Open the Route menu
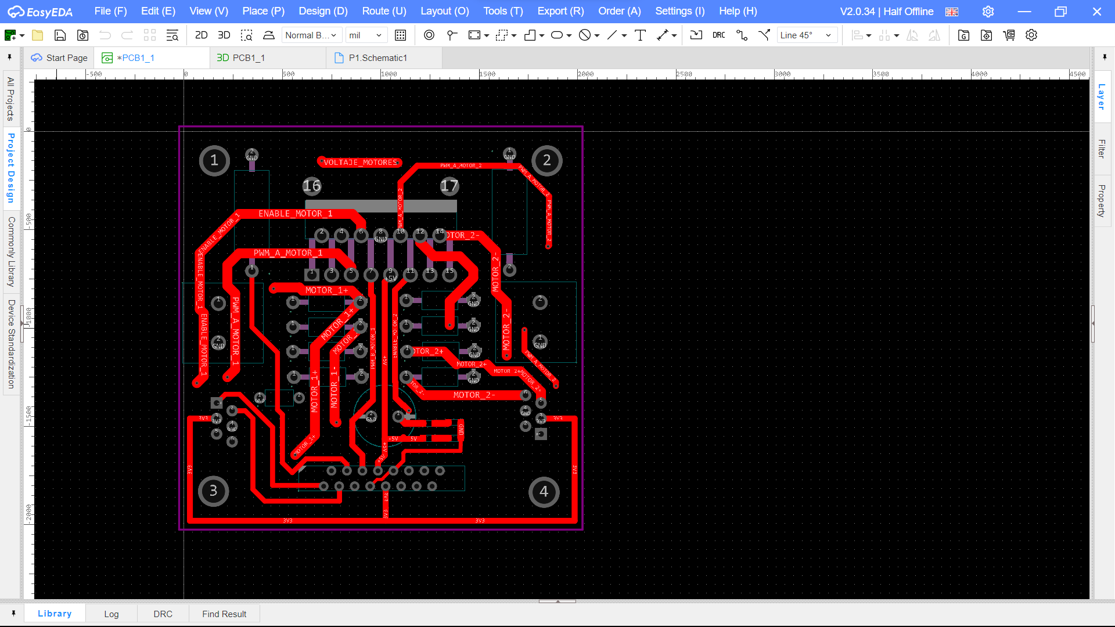The image size is (1115, 627). (384, 11)
